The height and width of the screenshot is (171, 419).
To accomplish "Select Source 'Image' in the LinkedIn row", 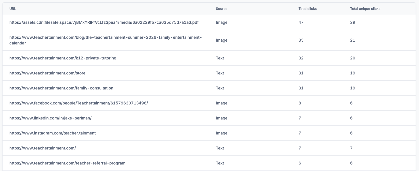I will [221, 118].
